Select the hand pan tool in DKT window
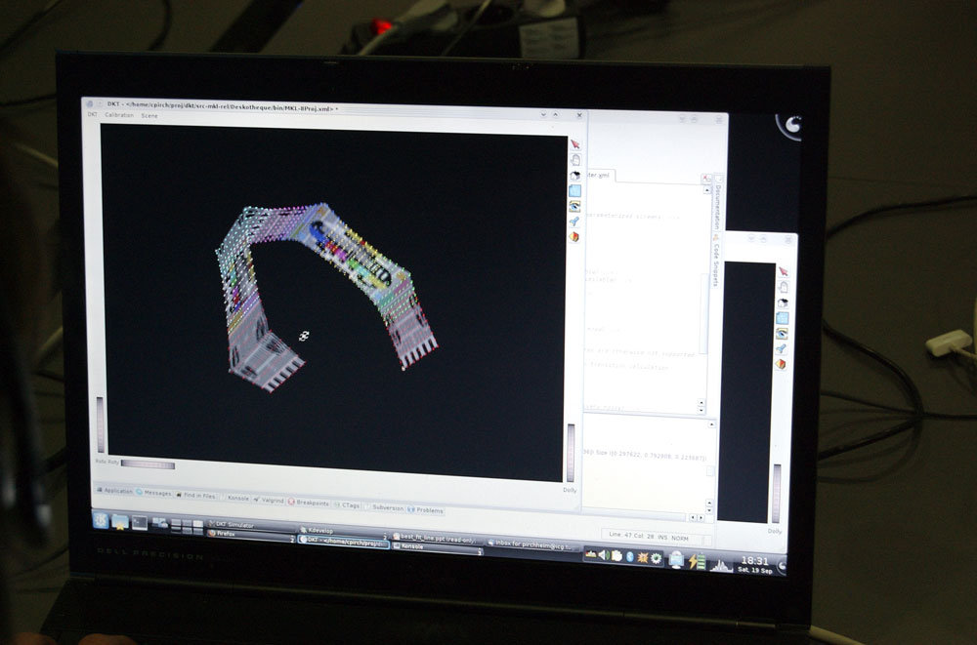The image size is (977, 645). point(575,160)
